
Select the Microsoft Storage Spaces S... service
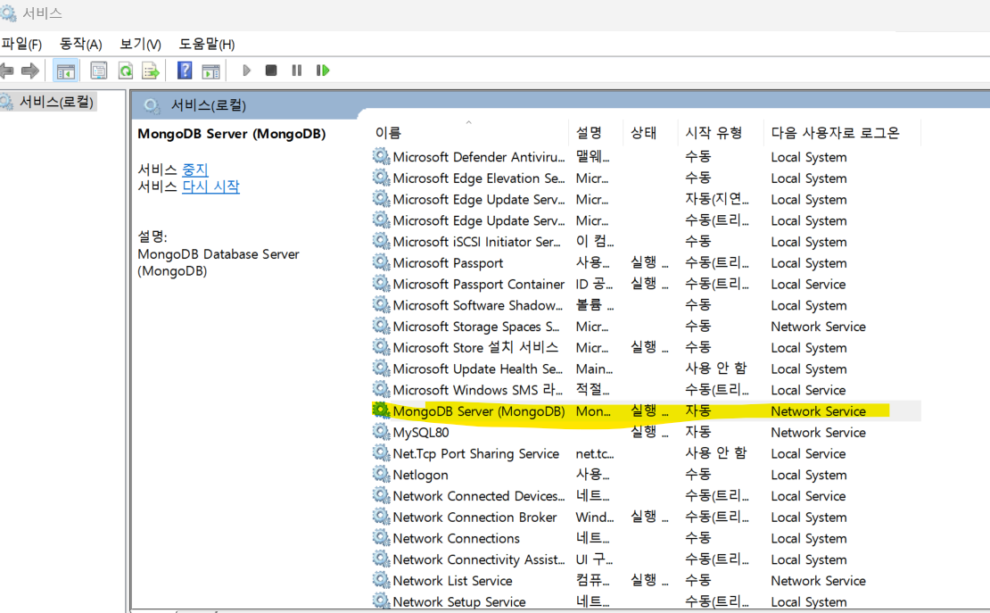(x=476, y=327)
